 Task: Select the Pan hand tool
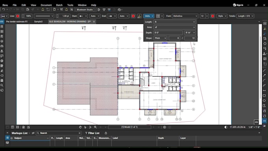tap(80, 127)
